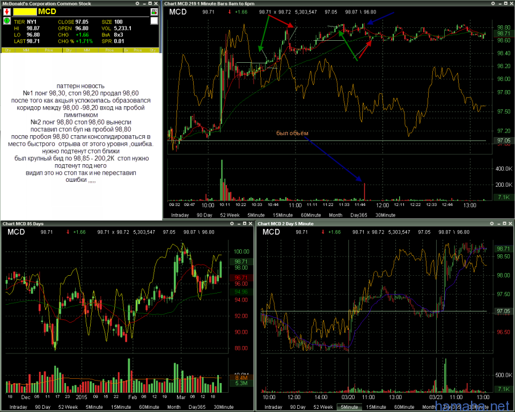Click the green E circle icon
The height and width of the screenshot is (412, 515).
6,21
